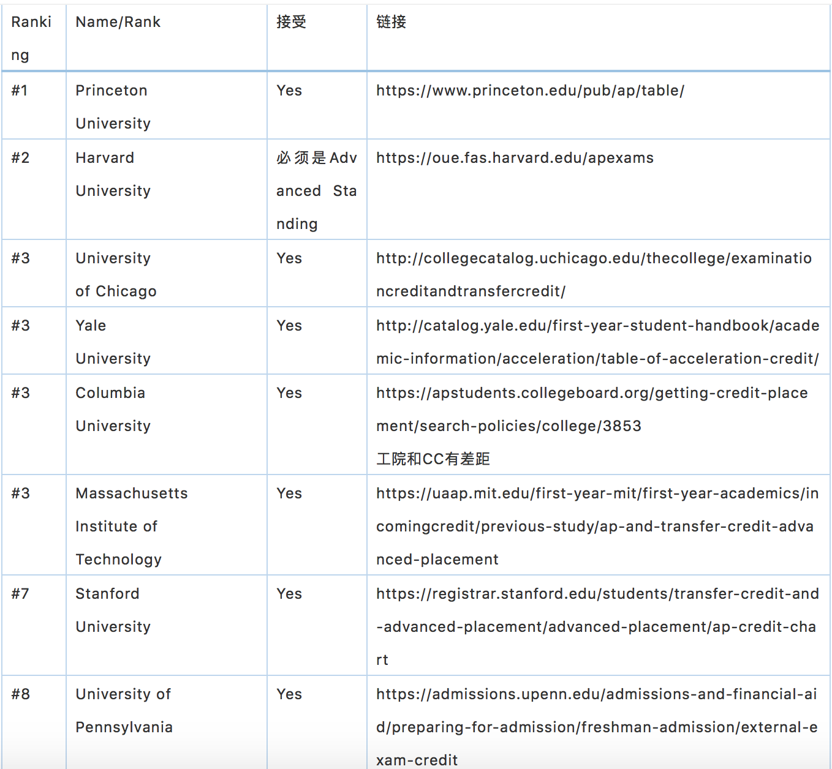Click the Yes cell for Stanford University

[x=289, y=594]
